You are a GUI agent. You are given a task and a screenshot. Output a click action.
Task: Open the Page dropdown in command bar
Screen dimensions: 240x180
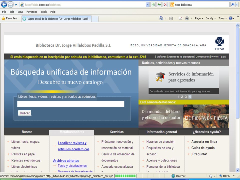click(x=199, y=18)
